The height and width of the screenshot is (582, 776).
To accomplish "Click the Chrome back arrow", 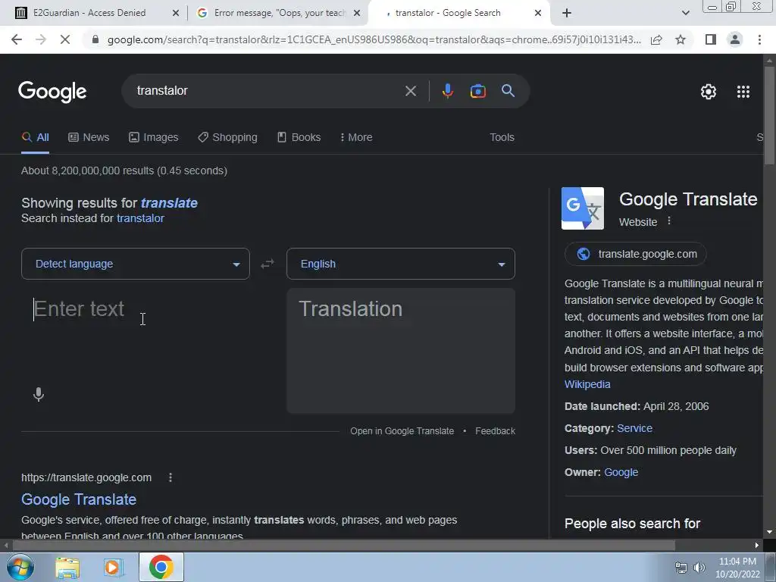I will [17, 39].
